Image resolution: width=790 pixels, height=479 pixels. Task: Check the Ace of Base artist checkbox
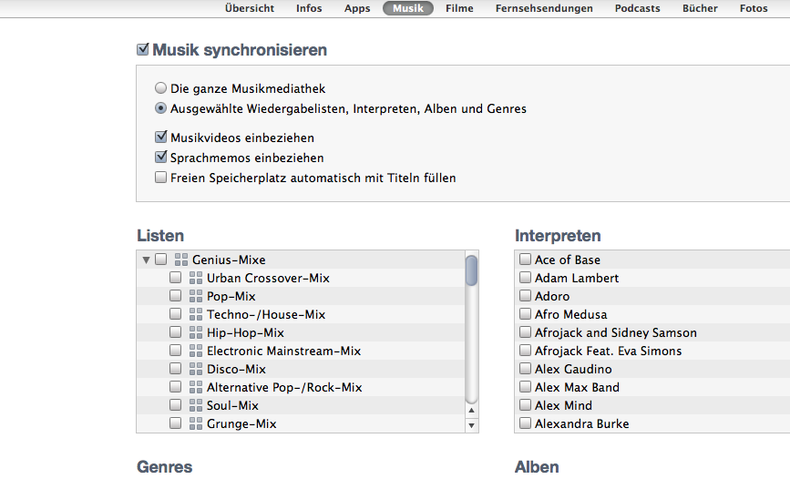click(x=525, y=260)
